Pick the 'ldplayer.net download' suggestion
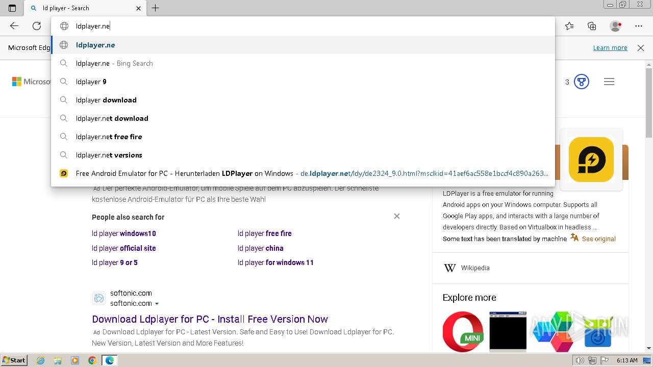653x367 pixels. coord(303,118)
